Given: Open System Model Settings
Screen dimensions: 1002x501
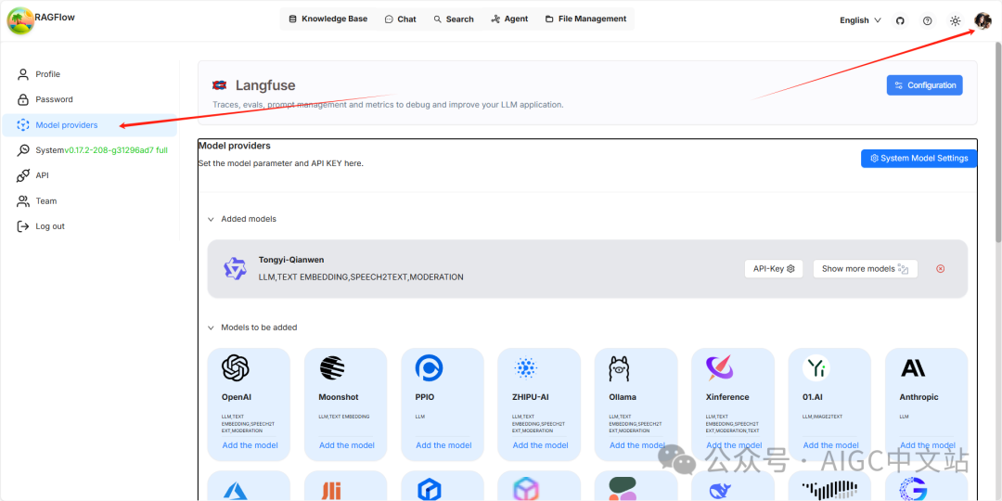Looking at the screenshot, I should click(918, 159).
